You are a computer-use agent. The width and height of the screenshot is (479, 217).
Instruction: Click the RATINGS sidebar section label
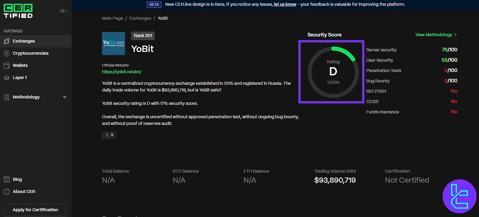13,31
